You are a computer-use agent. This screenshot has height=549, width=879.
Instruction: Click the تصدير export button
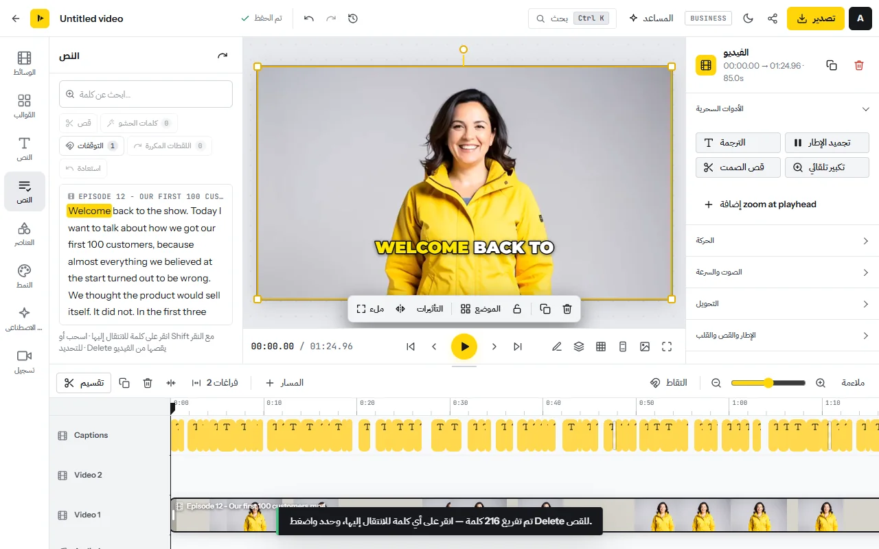[x=816, y=19]
